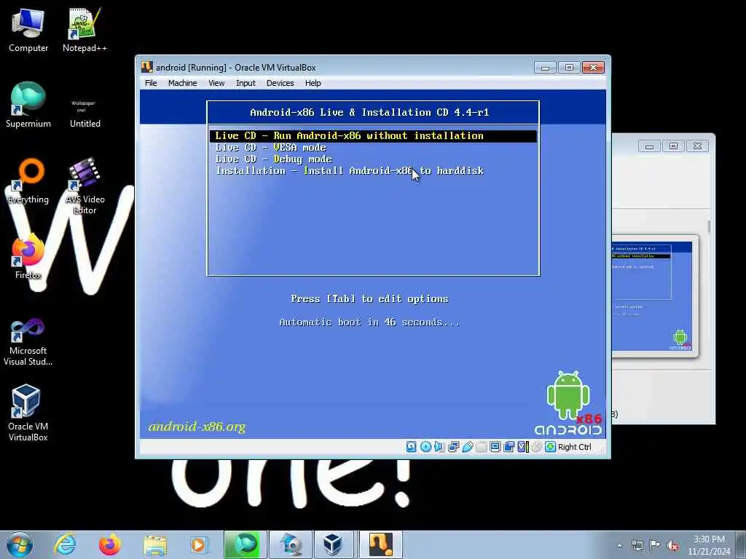Viewport: 746px width, 559px height.
Task: Click the network adapters indicator icon
Action: 453,447
